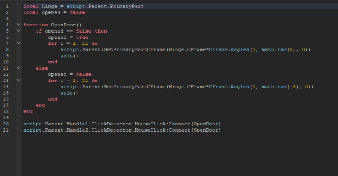Collapse the OpenDoor function fold arrow

point(18,25)
